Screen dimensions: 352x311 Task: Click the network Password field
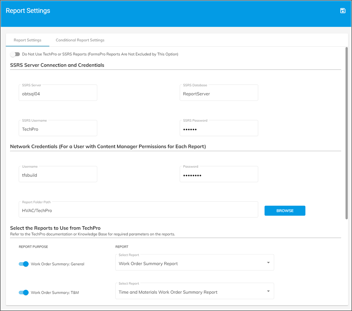coord(219,174)
